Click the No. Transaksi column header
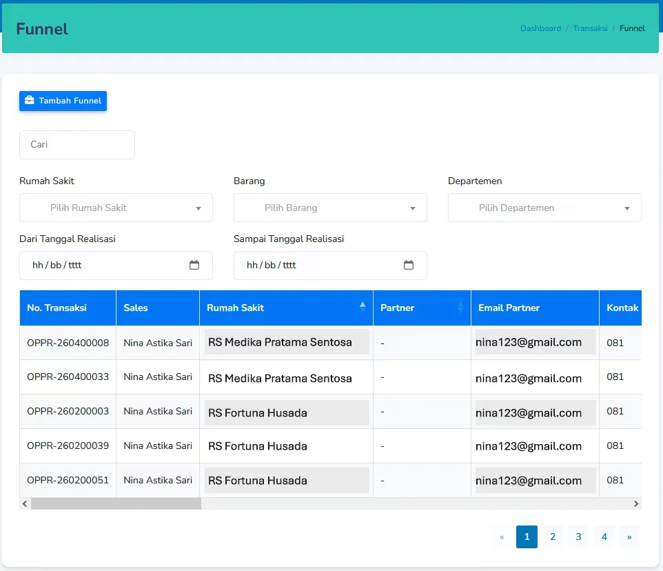The width and height of the screenshot is (663, 571). (68, 308)
